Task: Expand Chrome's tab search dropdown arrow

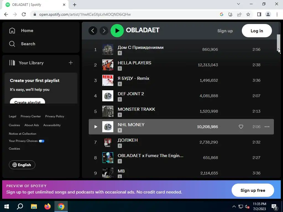Action: click(238, 4)
